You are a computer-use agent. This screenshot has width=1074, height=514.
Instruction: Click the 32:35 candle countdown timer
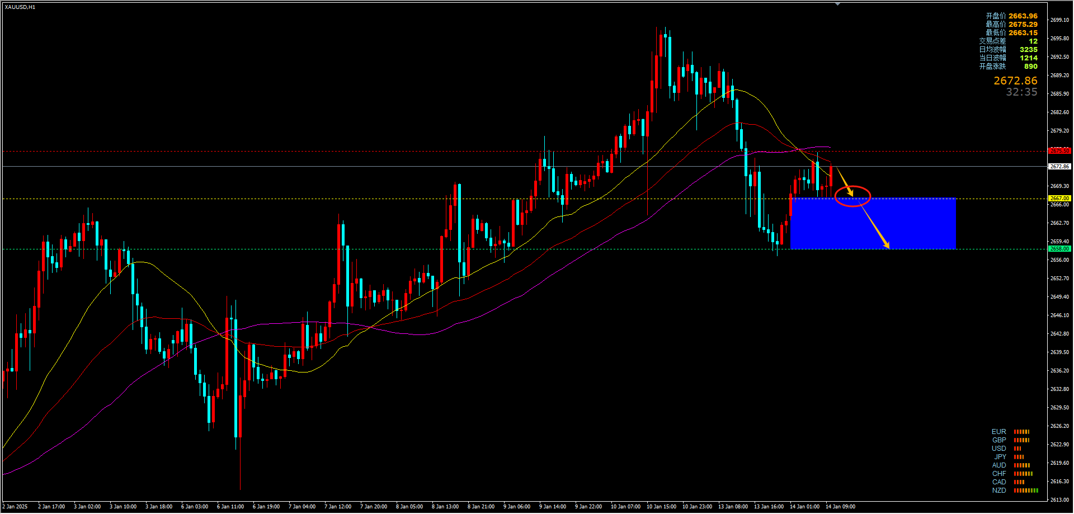(x=1021, y=92)
